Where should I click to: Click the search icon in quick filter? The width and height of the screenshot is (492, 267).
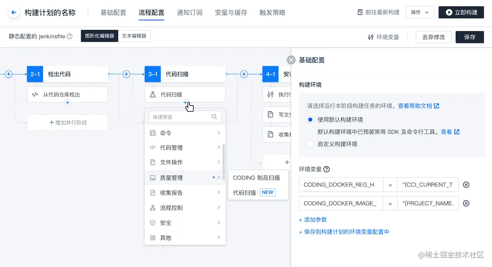click(214, 117)
